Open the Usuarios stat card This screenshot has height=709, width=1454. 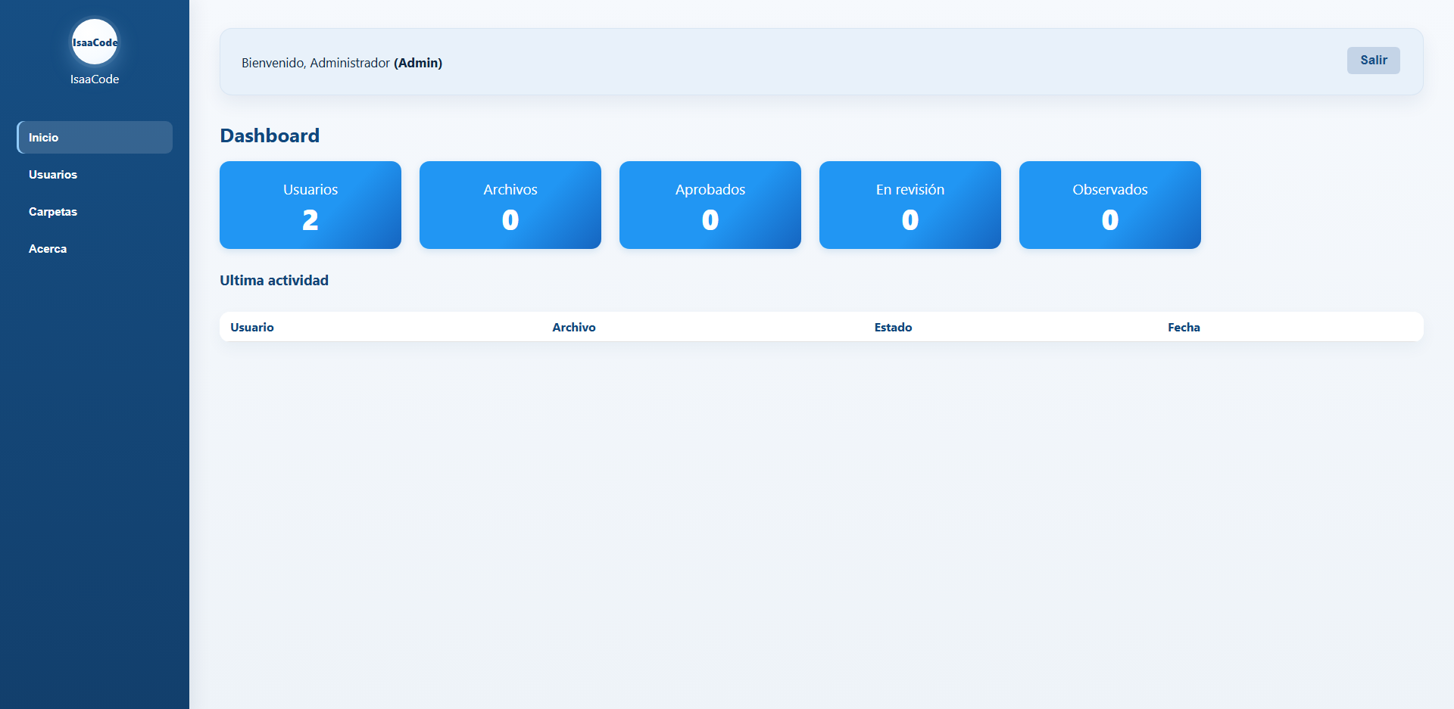tap(310, 205)
